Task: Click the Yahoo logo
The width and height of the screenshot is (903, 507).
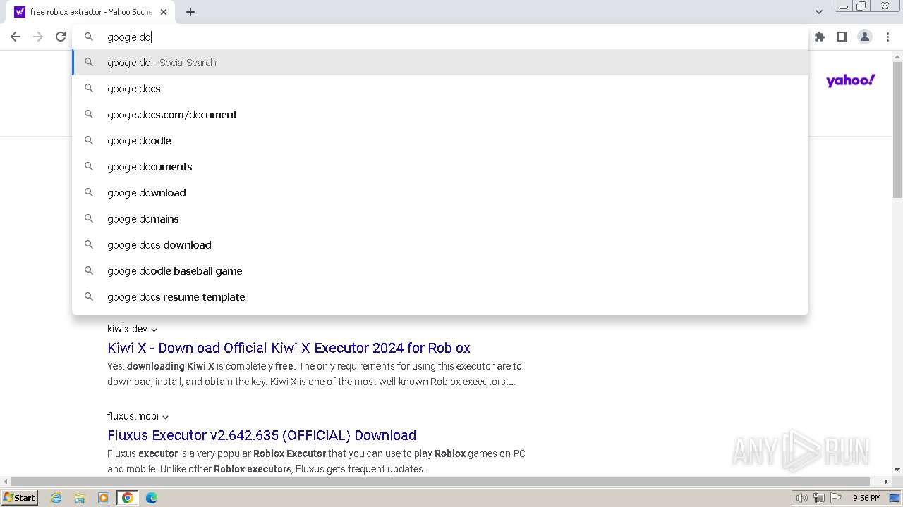Action: tap(851, 81)
